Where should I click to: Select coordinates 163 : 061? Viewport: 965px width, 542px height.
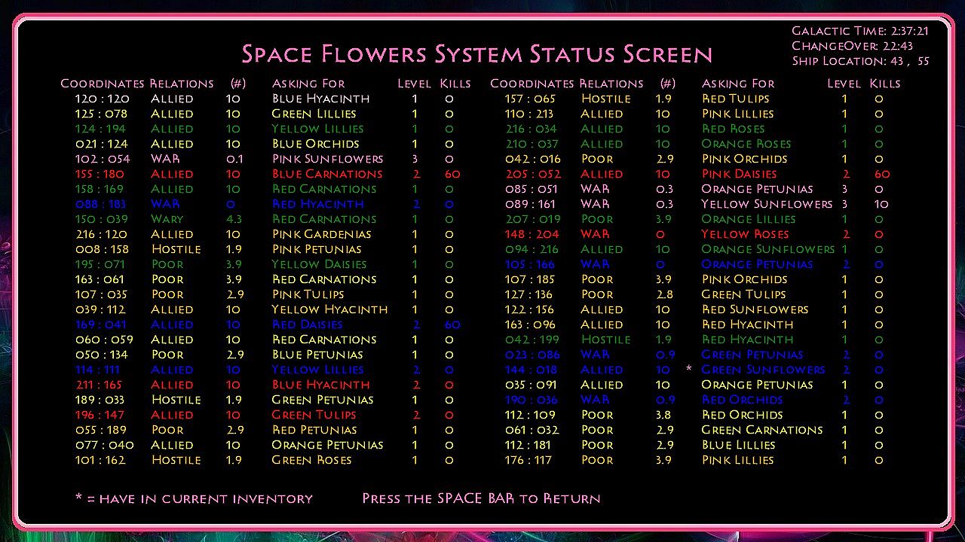[100, 279]
